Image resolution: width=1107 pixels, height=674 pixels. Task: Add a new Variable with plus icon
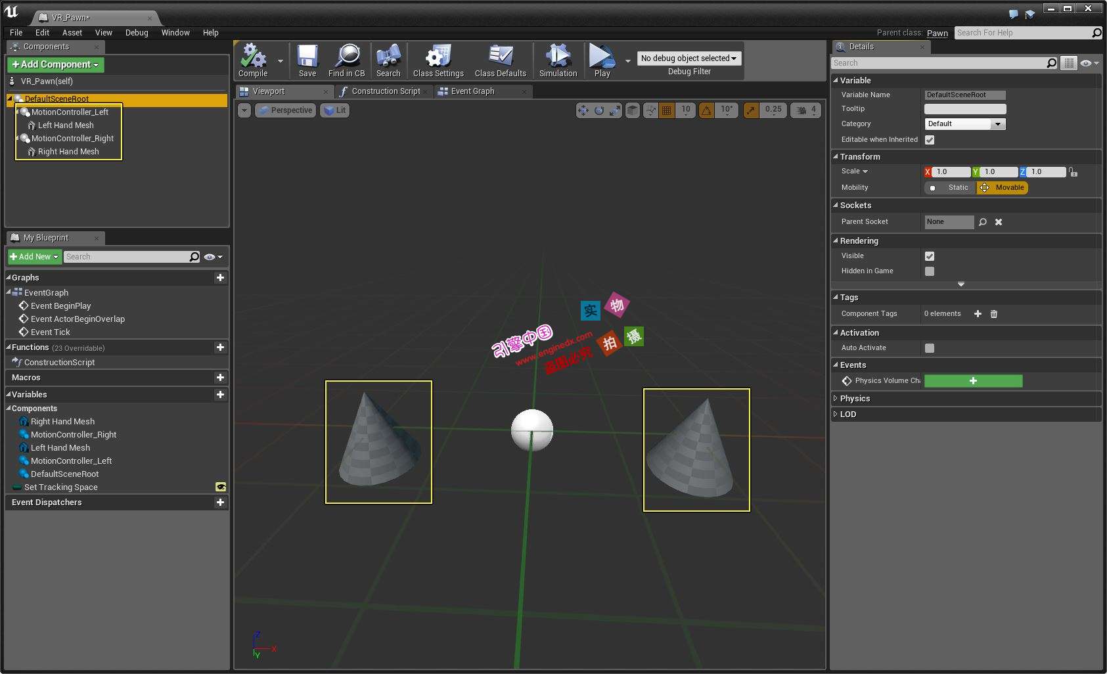(x=220, y=395)
